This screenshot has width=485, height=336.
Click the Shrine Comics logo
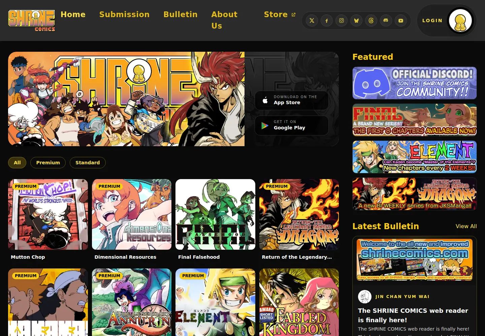32,20
